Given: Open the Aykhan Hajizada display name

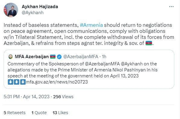Looking at the screenshot, I should [40, 7].
